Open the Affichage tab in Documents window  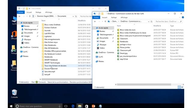coord(49,12)
